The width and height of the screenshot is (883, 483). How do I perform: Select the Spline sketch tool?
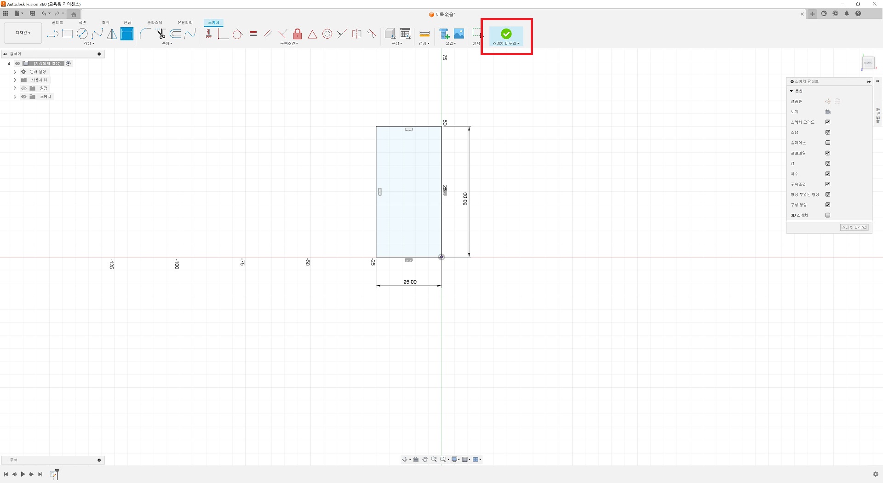coord(97,34)
